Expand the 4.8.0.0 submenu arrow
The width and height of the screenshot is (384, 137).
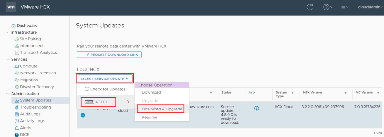click(x=128, y=102)
